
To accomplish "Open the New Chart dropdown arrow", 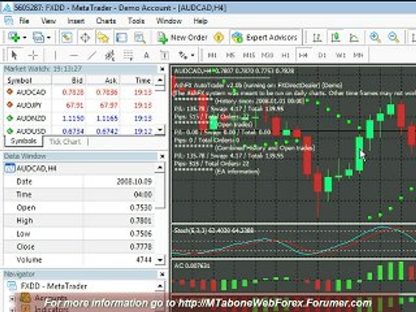I will [25, 38].
